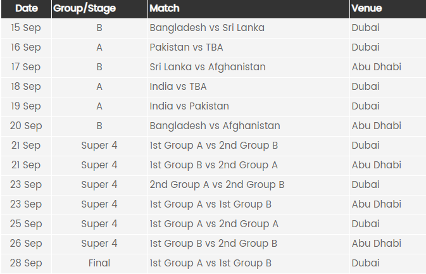Click the Date column header
Screen dimensions: 426x274
(x=27, y=8)
